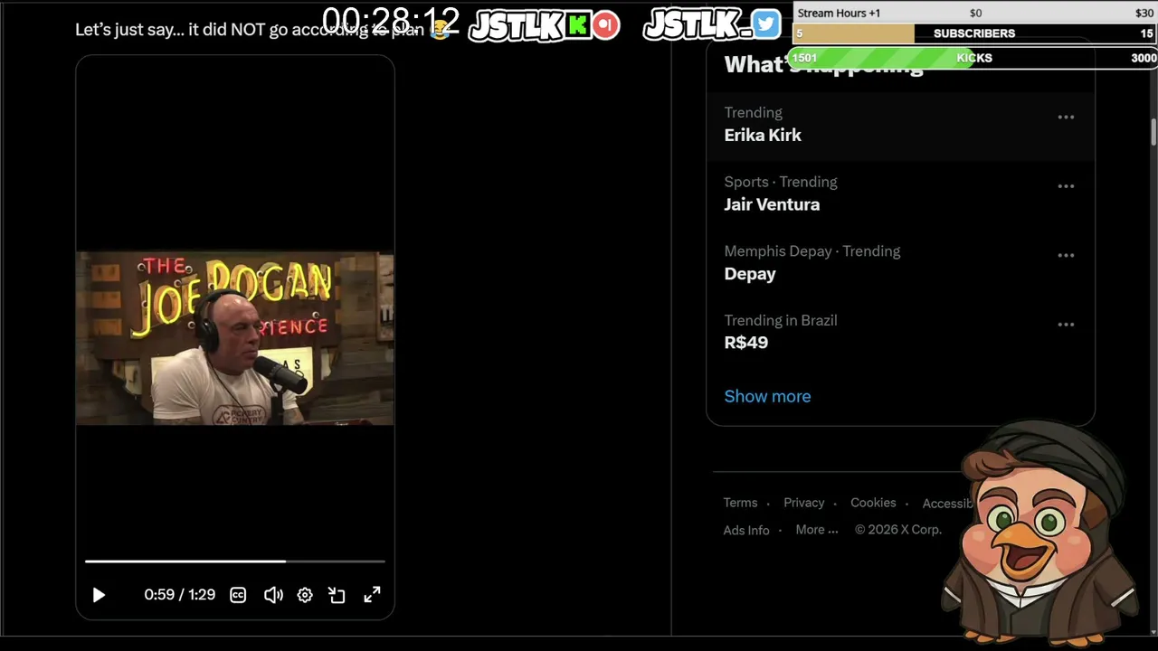Toggle picture-in-picture mode on the video
The image size is (1158, 651).
click(337, 595)
